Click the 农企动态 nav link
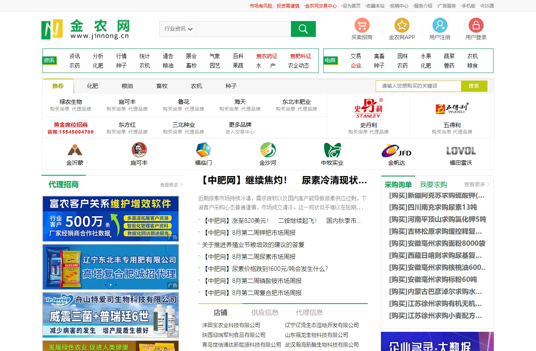Viewport: 536px width, 351px height. 299,65
